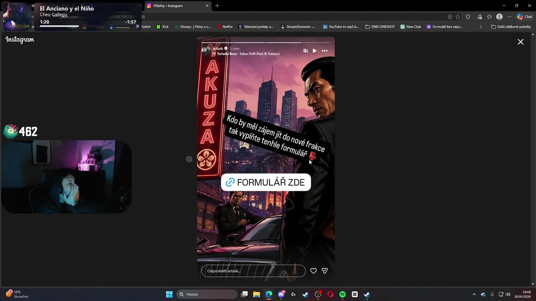Open the Netflix bookmark

[225, 27]
